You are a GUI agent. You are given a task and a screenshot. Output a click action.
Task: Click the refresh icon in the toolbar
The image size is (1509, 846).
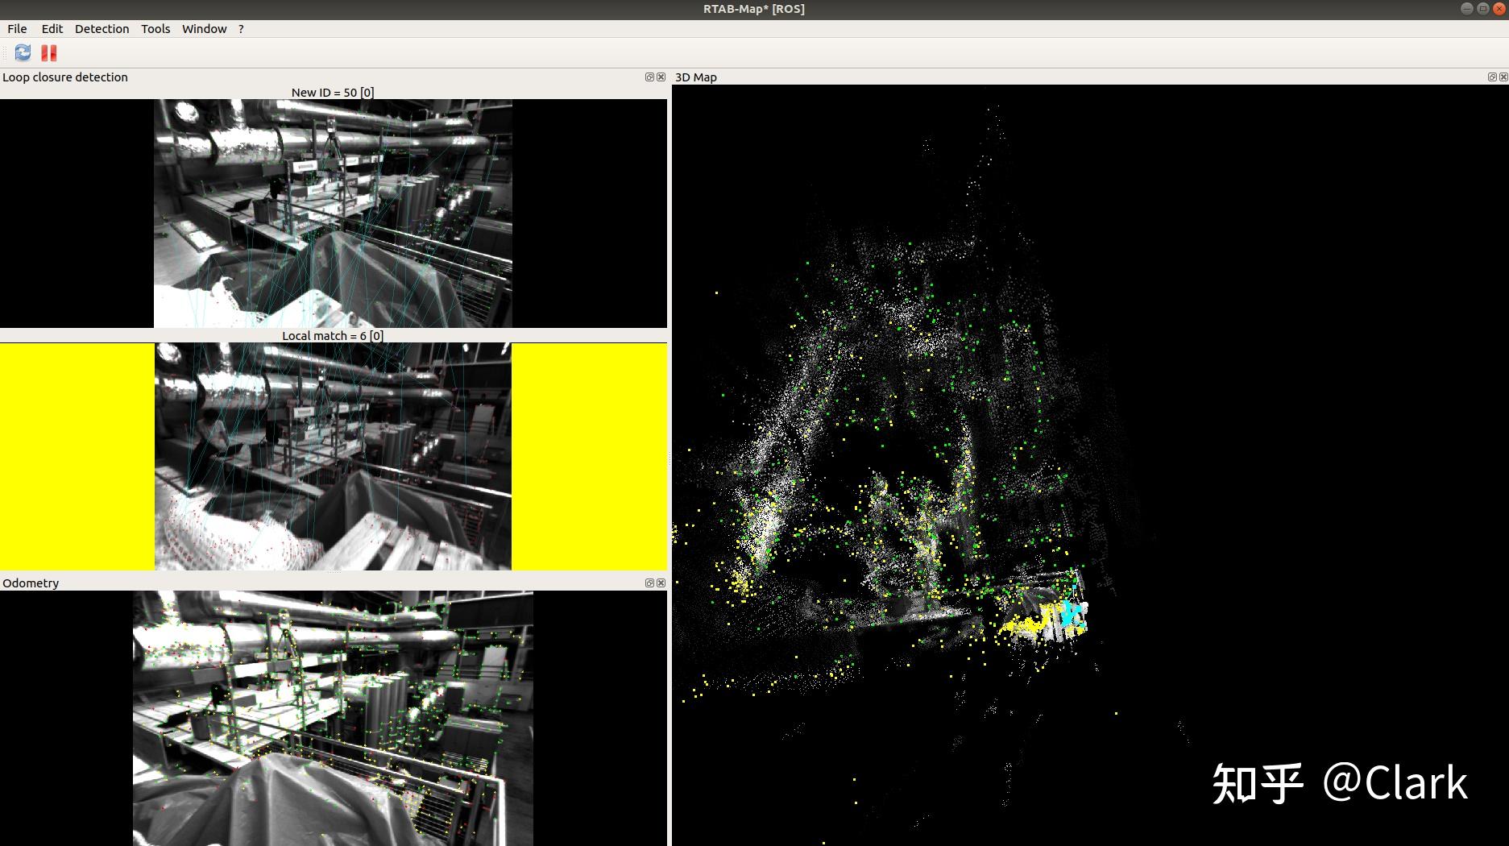22,53
